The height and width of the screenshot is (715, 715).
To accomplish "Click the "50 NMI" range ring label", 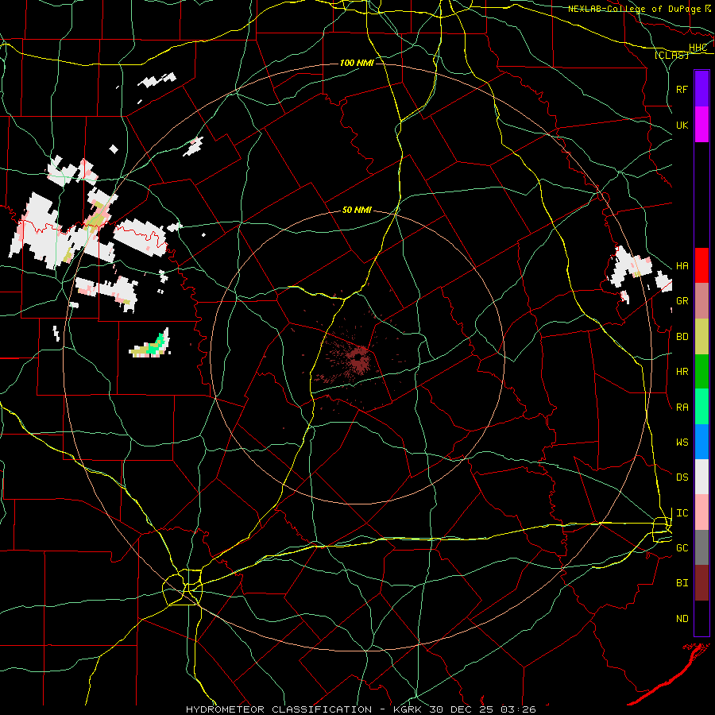I will coord(357,211).
